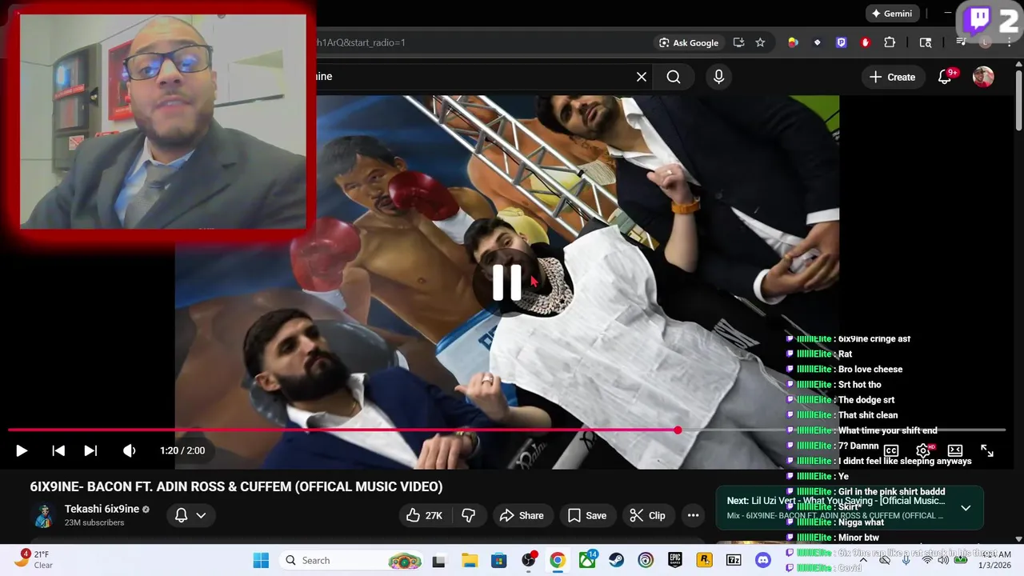
Task: Open the multicolor circles browser extension
Action: point(793,42)
